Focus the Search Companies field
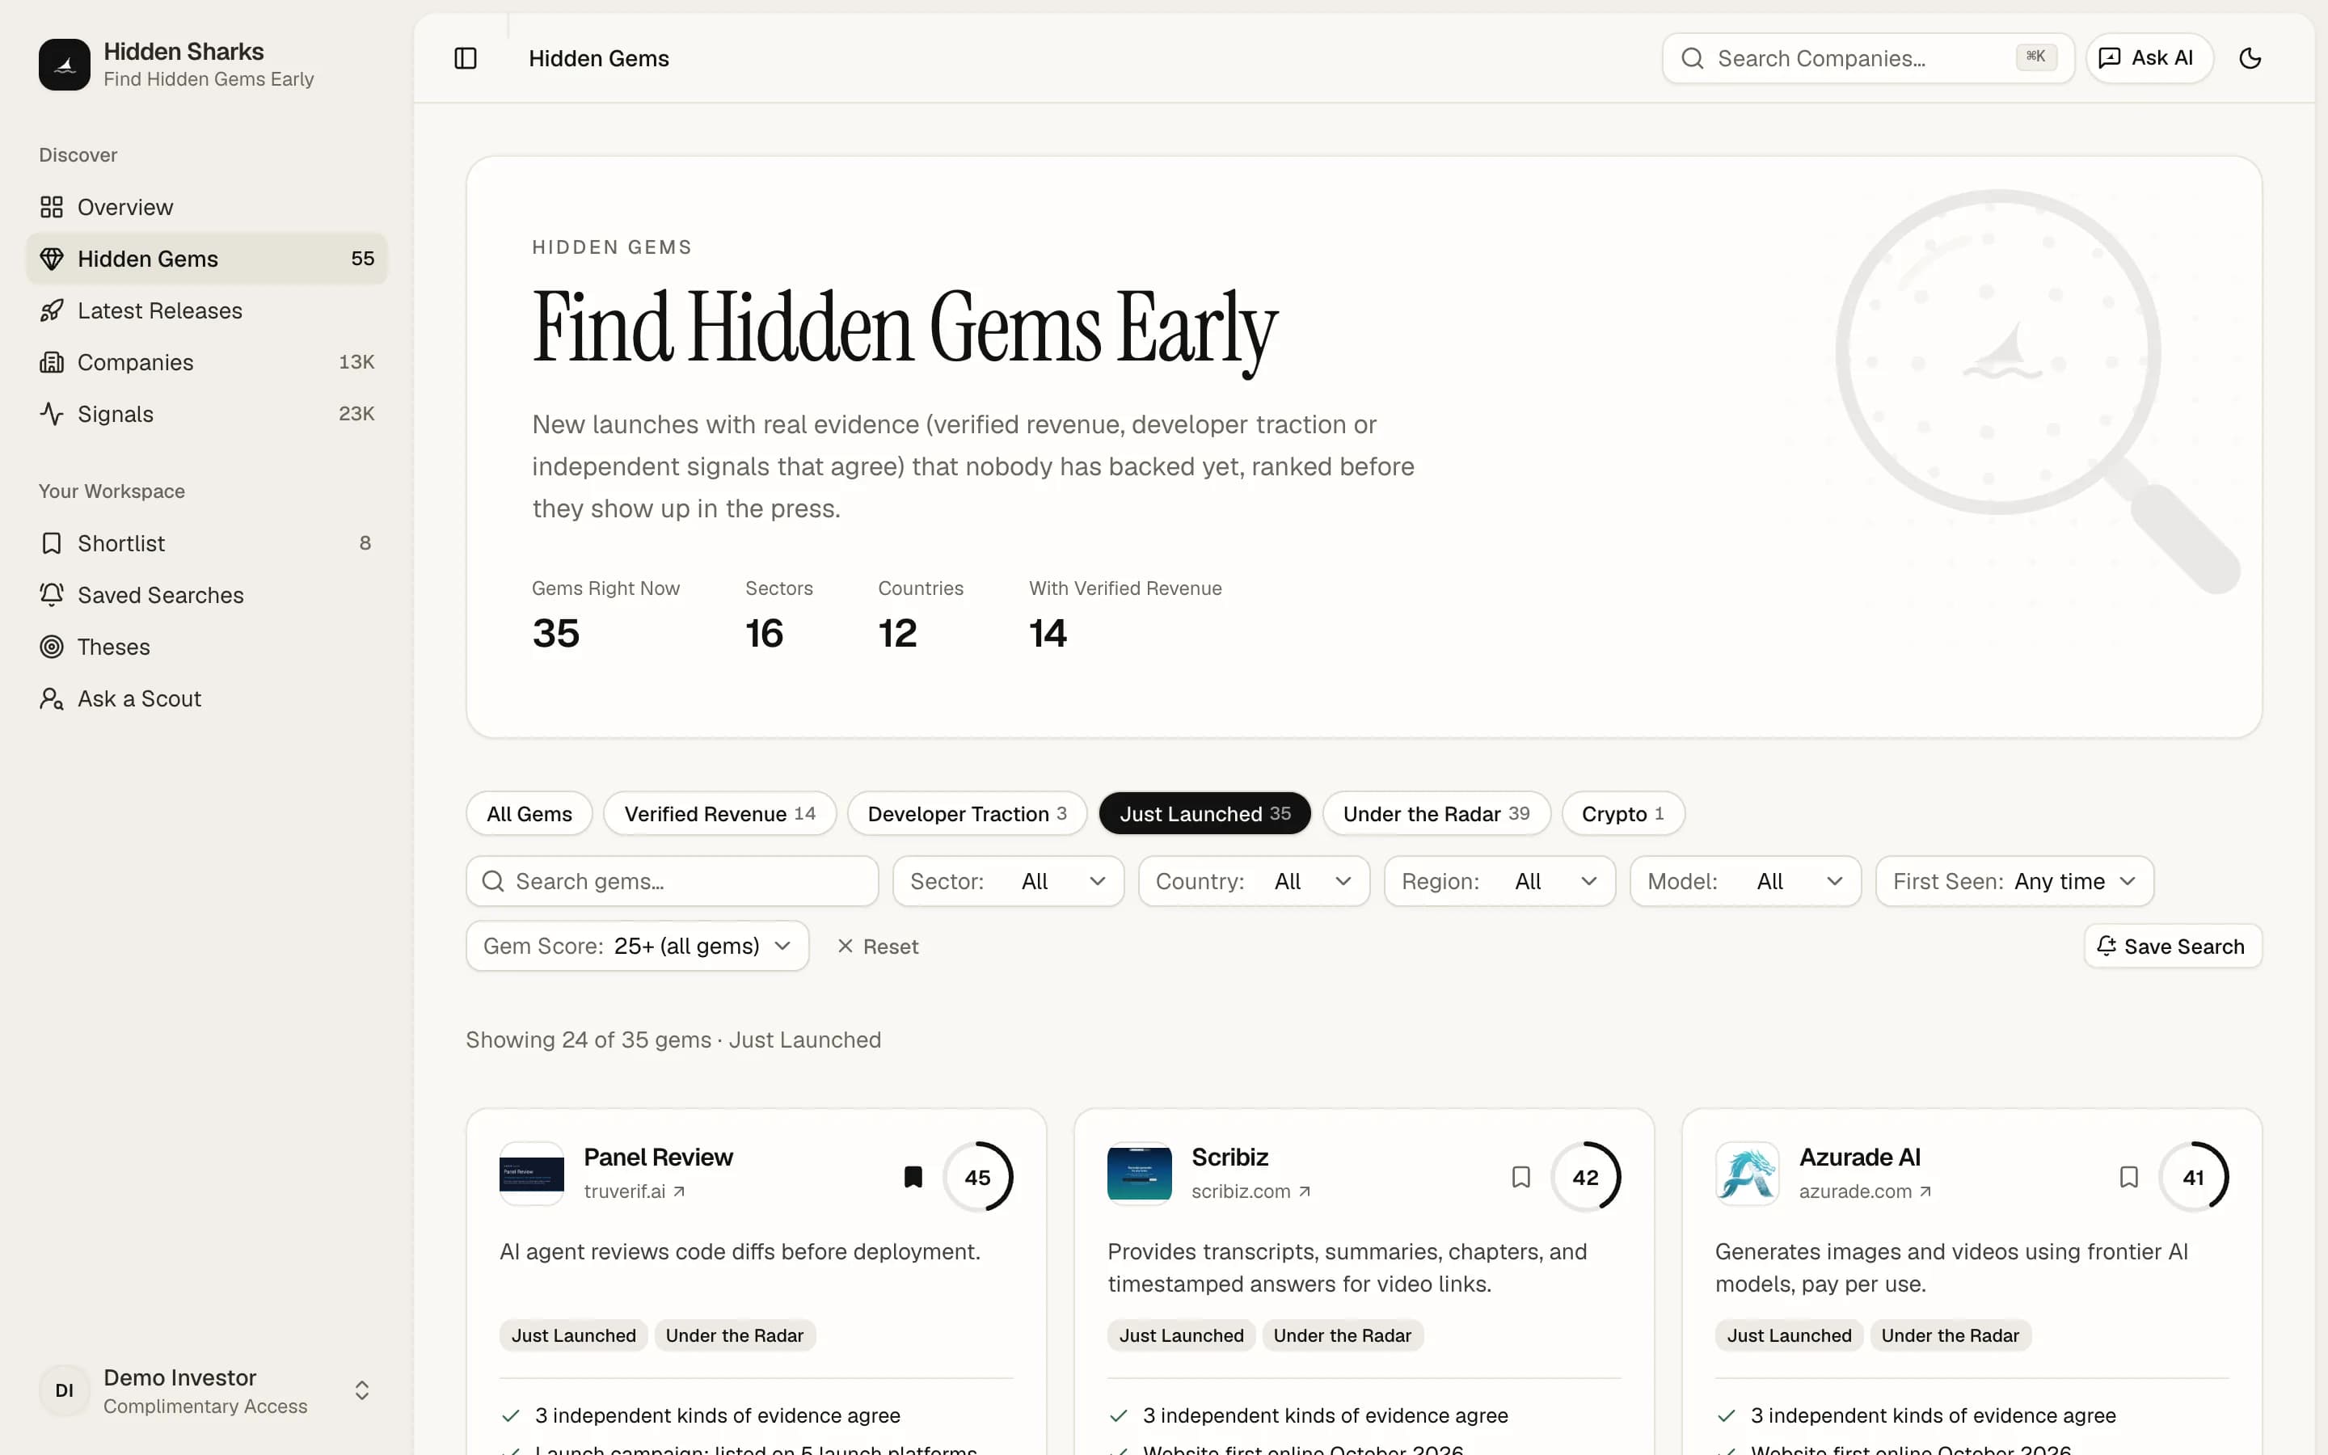The width and height of the screenshot is (2328, 1455). 1868,59
